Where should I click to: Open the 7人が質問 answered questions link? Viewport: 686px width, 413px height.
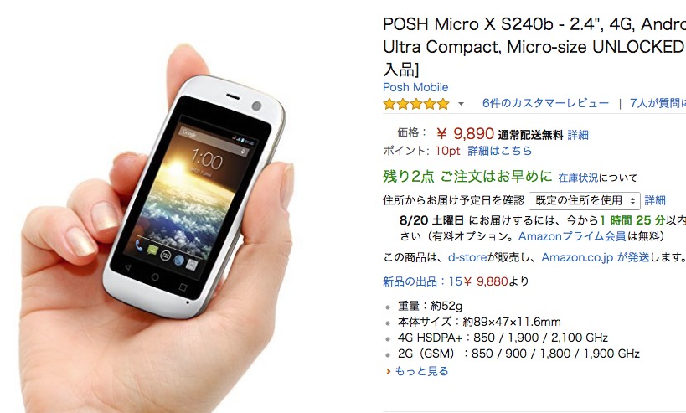click(x=658, y=103)
